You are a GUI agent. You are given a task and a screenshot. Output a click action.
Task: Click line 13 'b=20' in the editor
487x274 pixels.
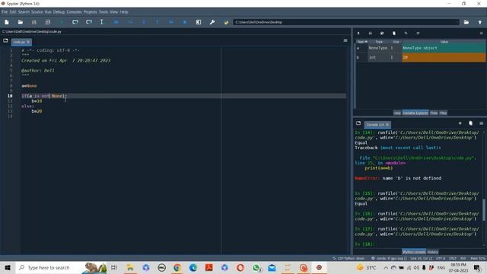pyautogui.click(x=37, y=111)
